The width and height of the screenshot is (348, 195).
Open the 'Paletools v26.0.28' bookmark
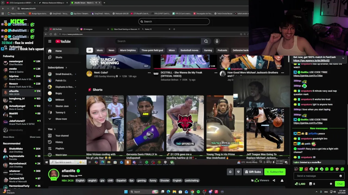[120, 13]
